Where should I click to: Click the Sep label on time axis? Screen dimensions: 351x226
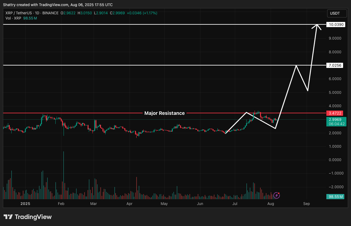pos(306,203)
